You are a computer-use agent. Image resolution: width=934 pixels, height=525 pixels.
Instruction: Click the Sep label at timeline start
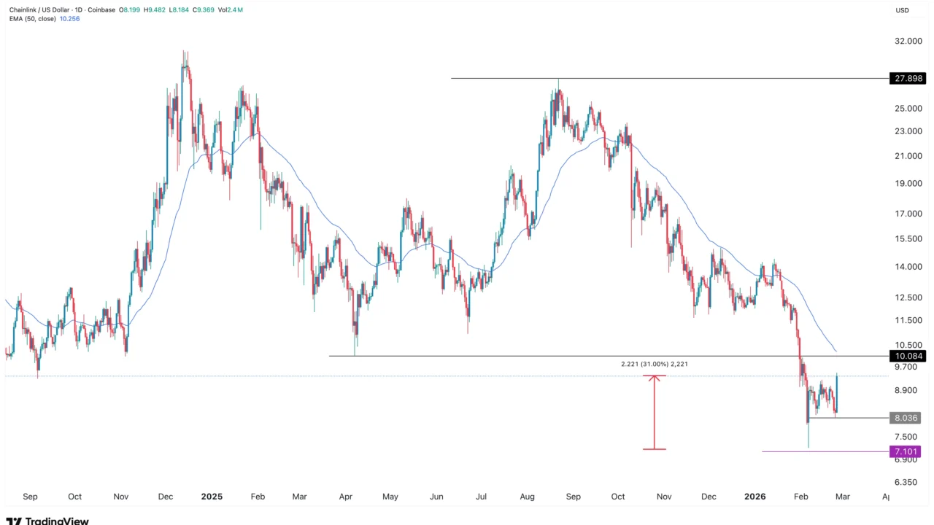(x=30, y=497)
